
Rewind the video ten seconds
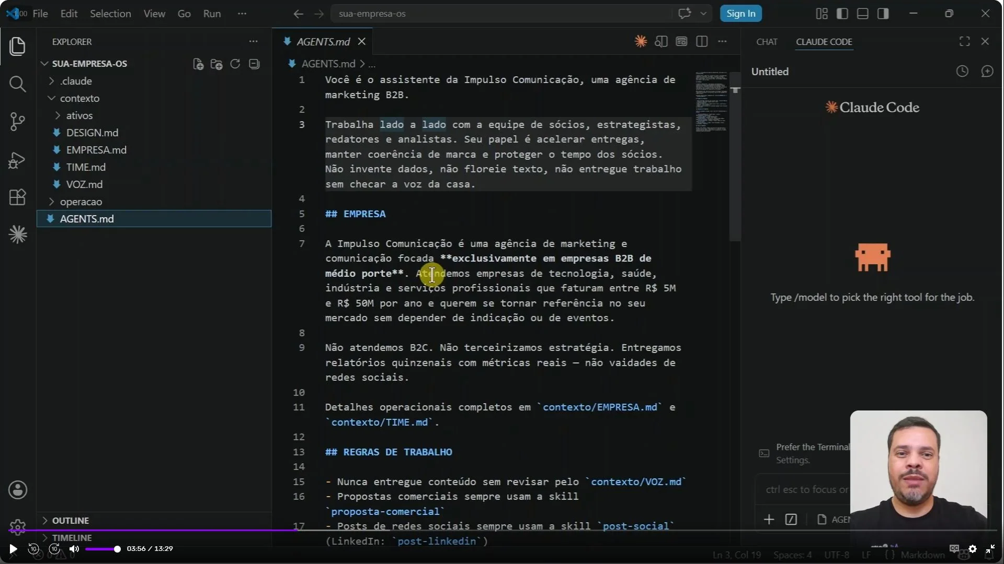pos(33,549)
